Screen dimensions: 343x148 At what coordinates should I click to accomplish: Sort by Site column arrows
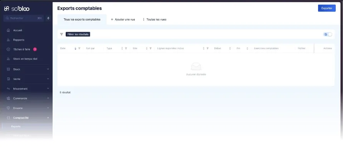coord(147,48)
